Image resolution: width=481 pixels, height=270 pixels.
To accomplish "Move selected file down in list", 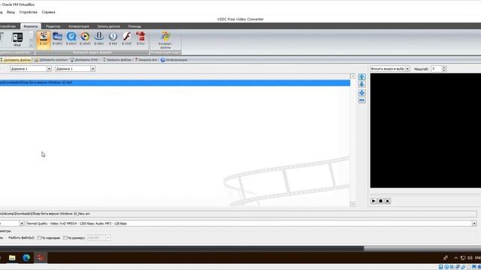I will 362,85.
